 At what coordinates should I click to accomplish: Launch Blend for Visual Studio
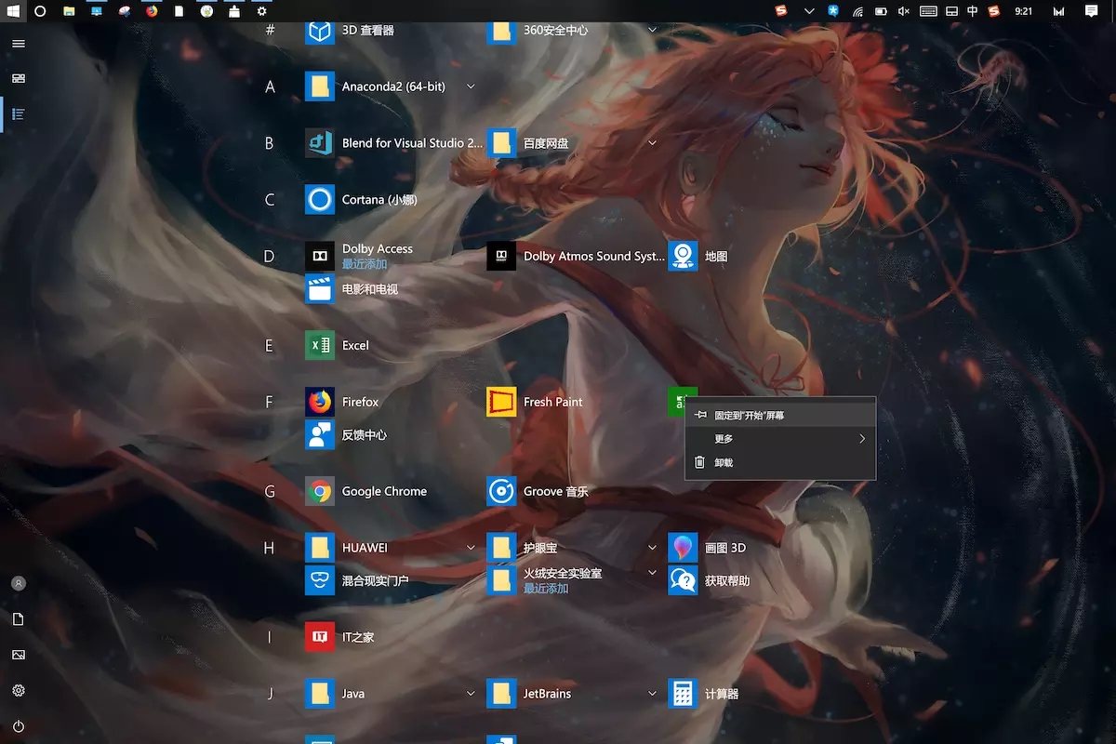[394, 143]
